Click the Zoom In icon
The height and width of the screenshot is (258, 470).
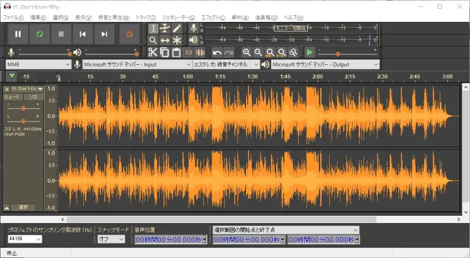[247, 53]
